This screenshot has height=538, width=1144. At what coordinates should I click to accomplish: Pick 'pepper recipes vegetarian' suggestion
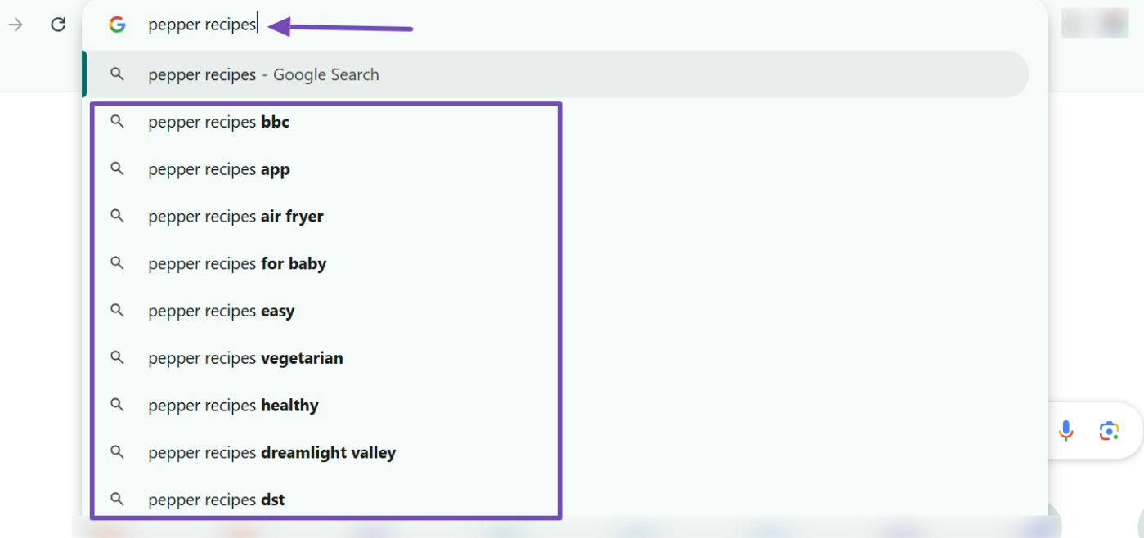pyautogui.click(x=245, y=358)
